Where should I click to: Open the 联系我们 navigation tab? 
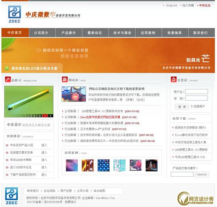[202, 32]
